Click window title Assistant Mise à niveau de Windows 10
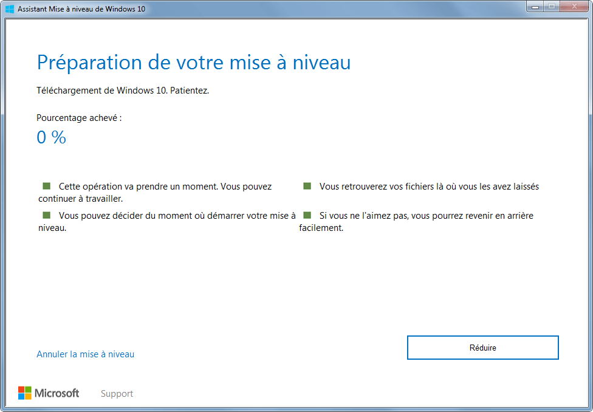The width and height of the screenshot is (593, 412). pyautogui.click(x=81, y=9)
